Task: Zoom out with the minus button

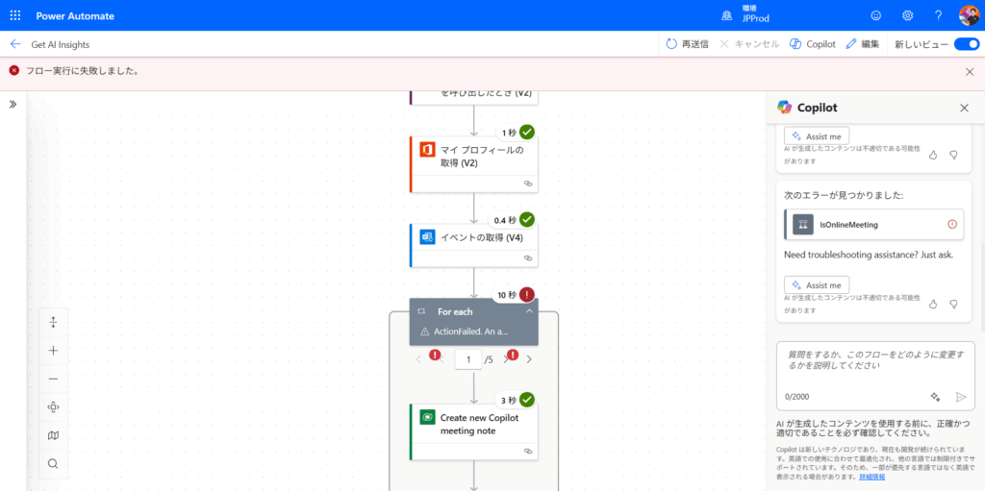Action: (53, 380)
